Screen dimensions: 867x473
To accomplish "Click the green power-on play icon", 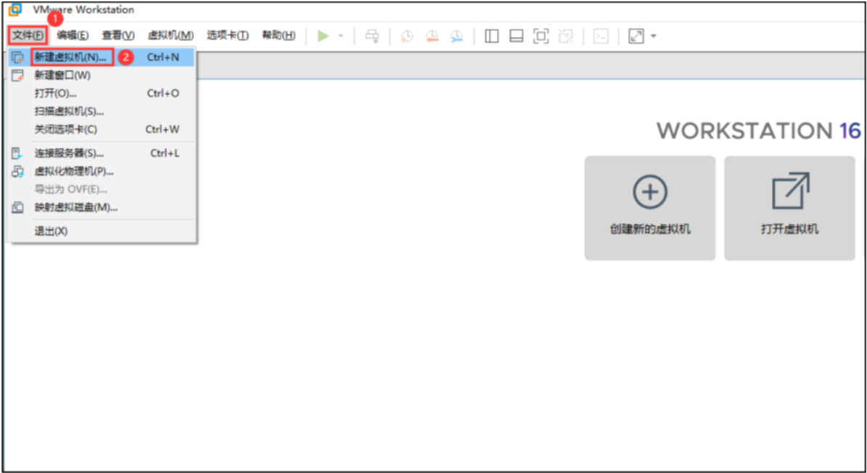I will tap(323, 36).
